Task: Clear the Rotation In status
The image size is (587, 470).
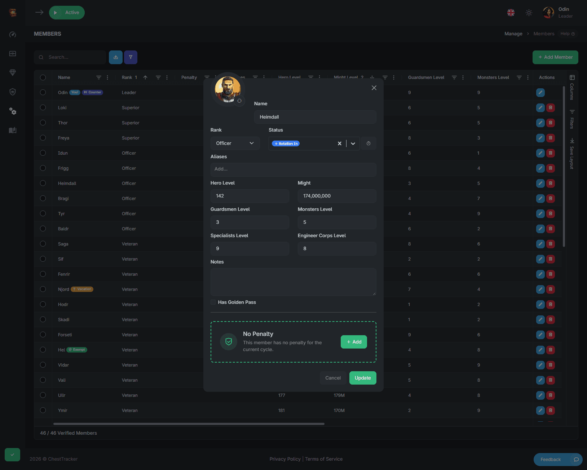Action: [x=339, y=143]
